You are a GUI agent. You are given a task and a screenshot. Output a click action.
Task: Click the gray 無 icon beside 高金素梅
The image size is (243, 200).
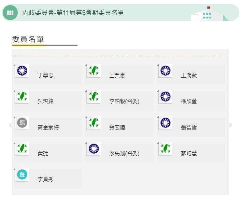pos(22,123)
